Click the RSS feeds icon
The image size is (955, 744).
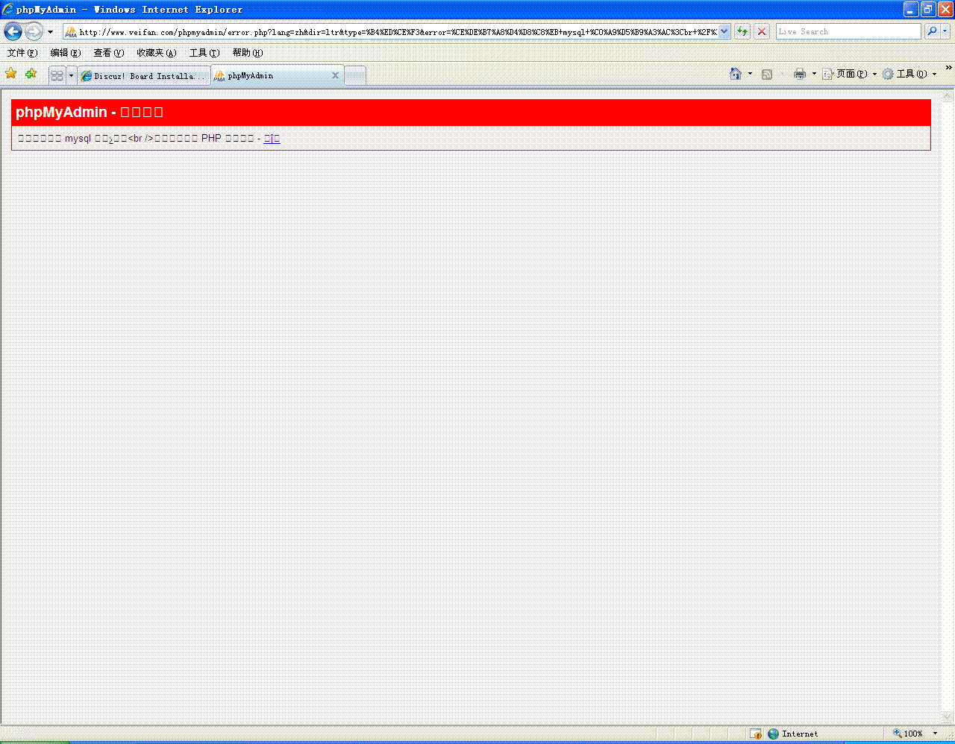click(767, 74)
